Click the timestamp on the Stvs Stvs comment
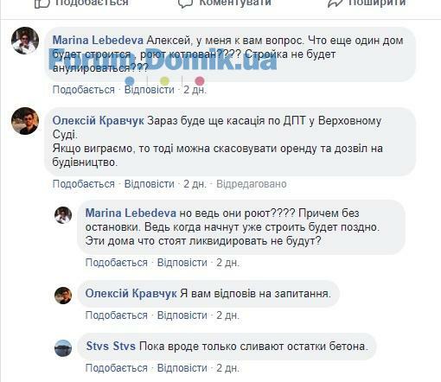The image size is (441, 382). point(227,368)
